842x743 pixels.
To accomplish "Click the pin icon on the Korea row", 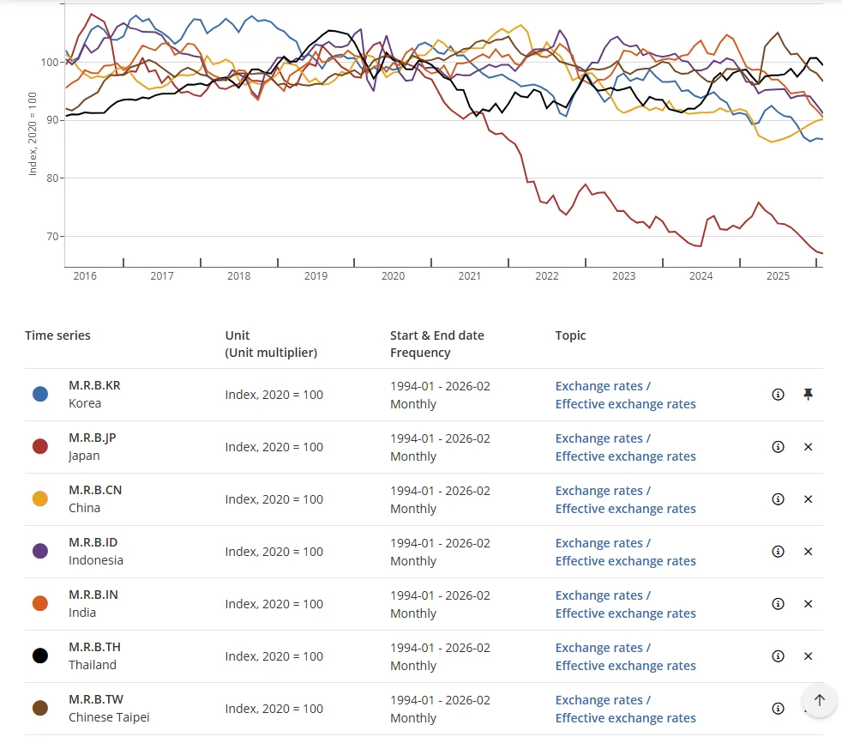I will point(808,395).
